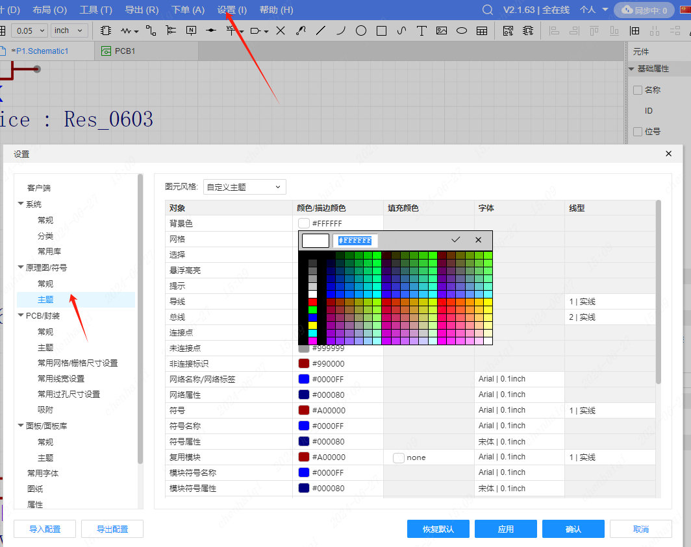Image resolution: width=691 pixels, height=547 pixels.
Task: Click the 恢复默认 button
Action: pyautogui.click(x=438, y=529)
